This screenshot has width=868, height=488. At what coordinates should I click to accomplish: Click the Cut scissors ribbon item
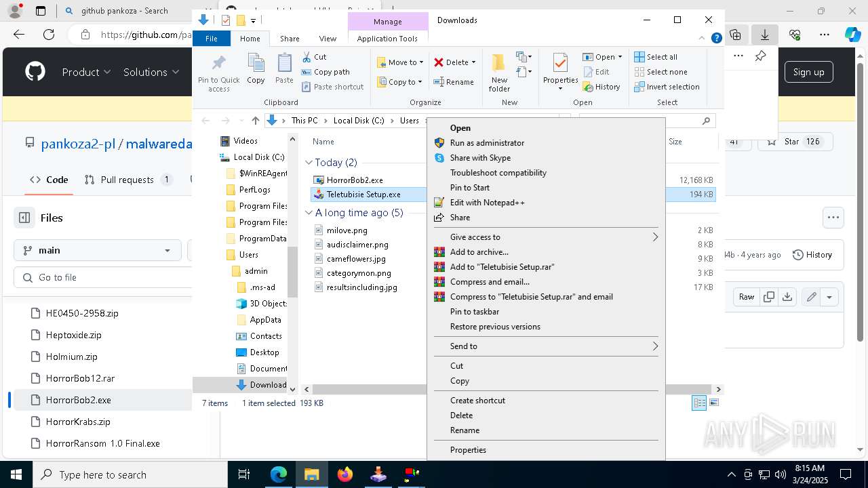coord(314,57)
